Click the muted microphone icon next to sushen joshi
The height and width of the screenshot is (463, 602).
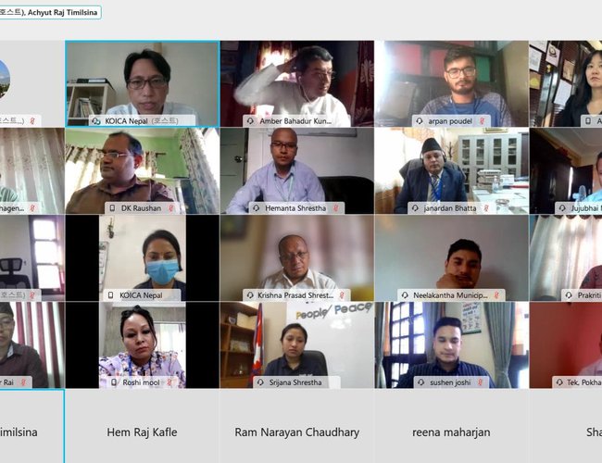pyautogui.click(x=480, y=382)
